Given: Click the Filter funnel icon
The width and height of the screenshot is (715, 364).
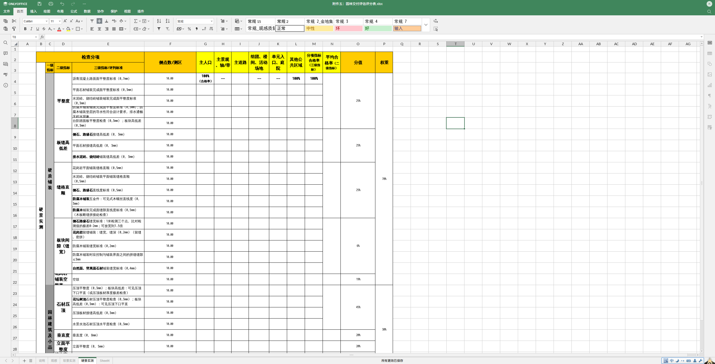Looking at the screenshot, I should click(159, 29).
